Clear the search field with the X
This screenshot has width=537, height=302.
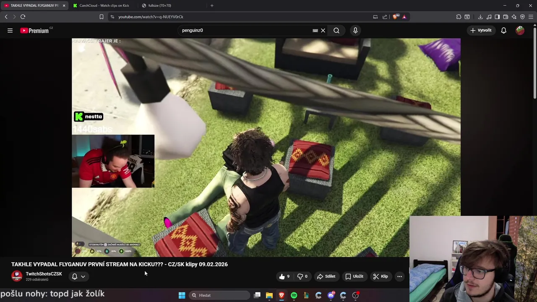[323, 30]
